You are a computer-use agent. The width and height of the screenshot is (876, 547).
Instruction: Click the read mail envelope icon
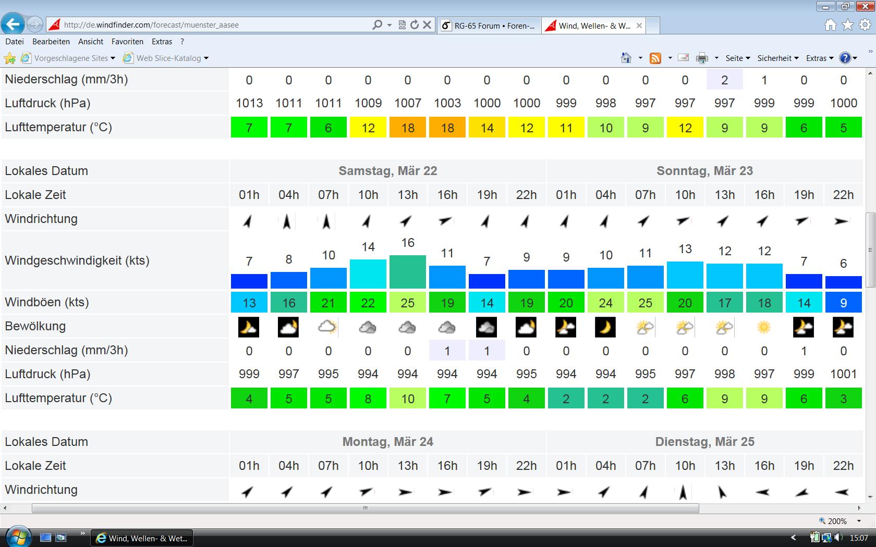click(x=683, y=58)
